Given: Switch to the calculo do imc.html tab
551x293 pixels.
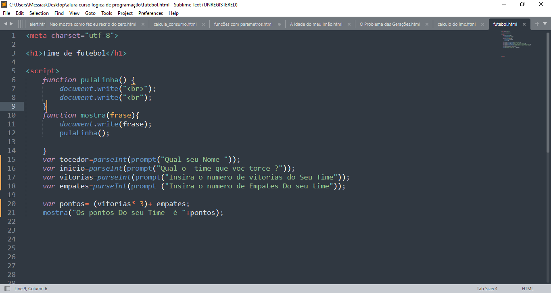Looking at the screenshot, I should point(456,24).
